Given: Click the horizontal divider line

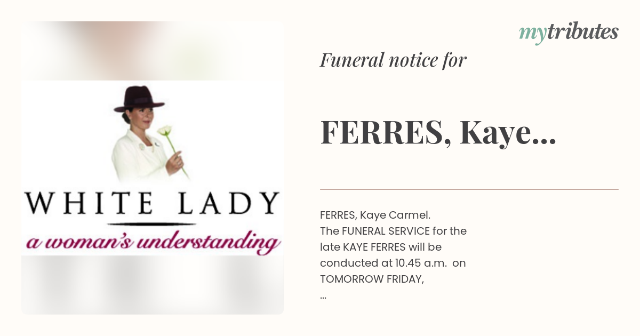Looking at the screenshot, I should 469,189.
